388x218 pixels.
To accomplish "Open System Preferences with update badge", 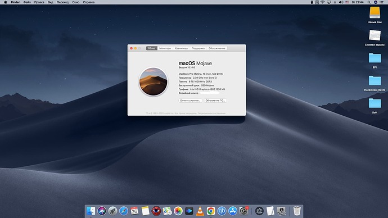I will (x=243, y=211).
